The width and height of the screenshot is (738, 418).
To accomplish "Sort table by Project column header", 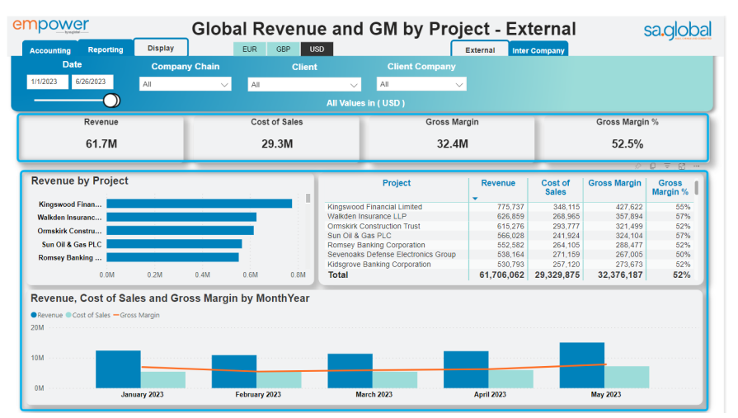I will point(397,183).
